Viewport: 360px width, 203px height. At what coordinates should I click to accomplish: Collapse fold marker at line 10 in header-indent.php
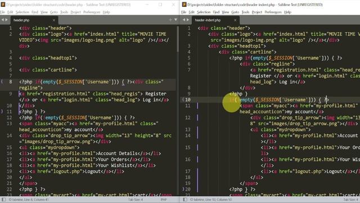(183, 99)
